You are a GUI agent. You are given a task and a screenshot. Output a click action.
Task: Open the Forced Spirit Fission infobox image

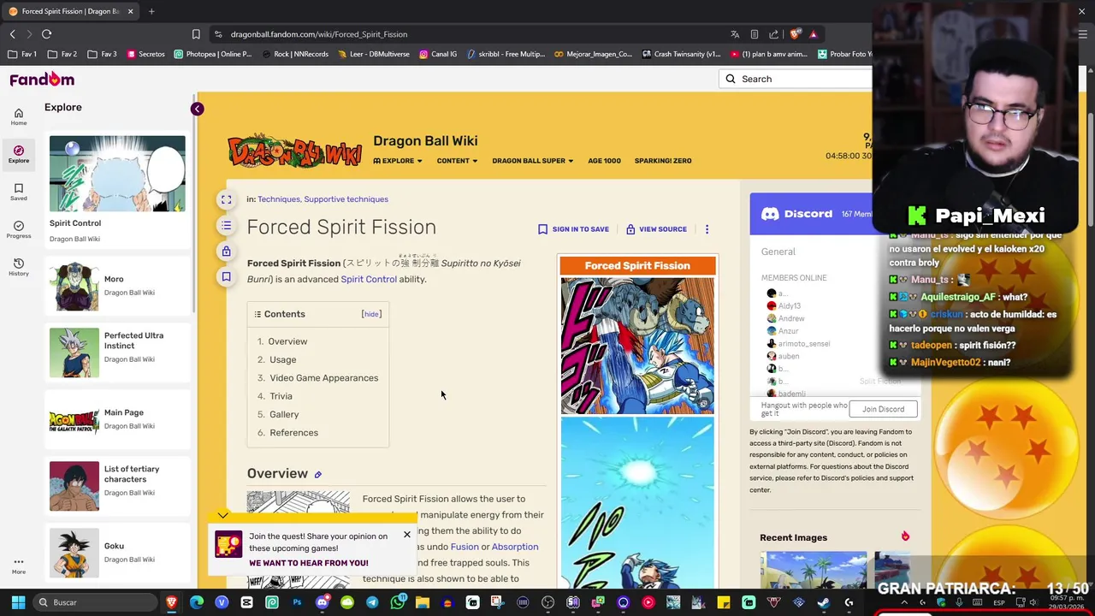[637, 346]
